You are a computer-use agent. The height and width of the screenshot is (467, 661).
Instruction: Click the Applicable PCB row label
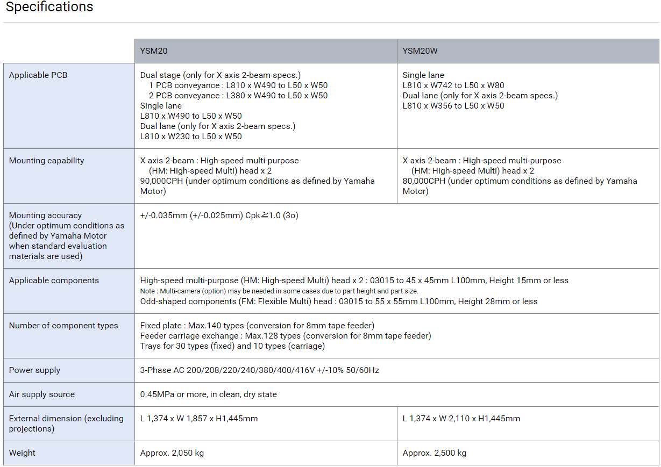[38, 75]
